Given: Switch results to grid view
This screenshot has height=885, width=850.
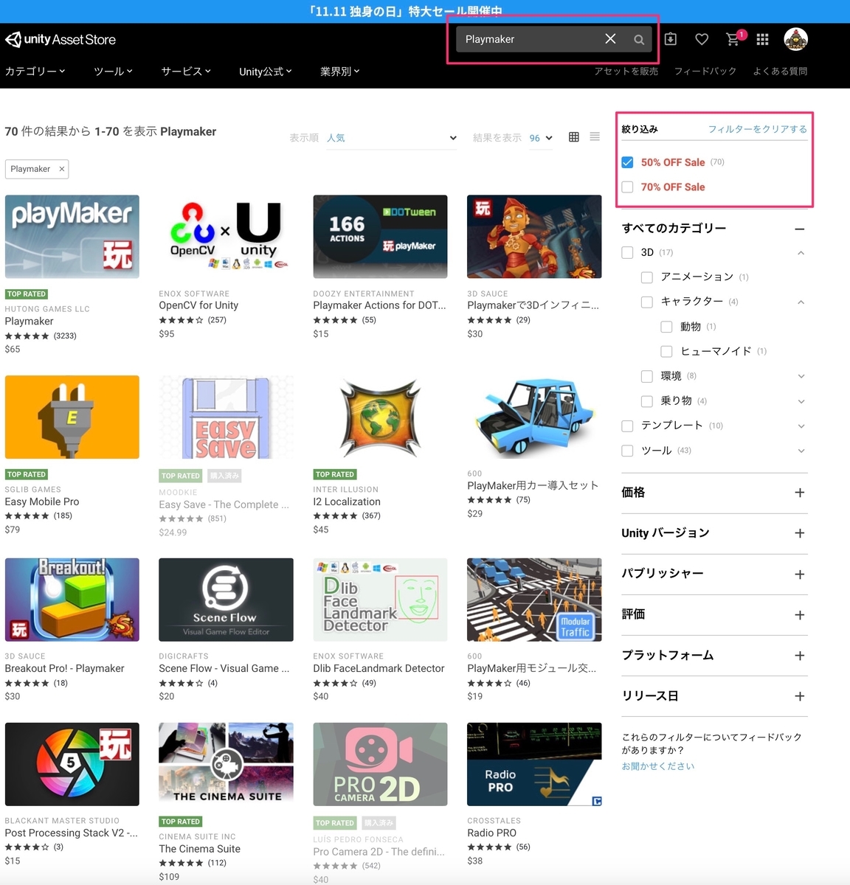Looking at the screenshot, I should click(x=574, y=137).
